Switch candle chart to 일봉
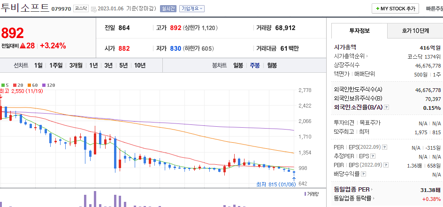This screenshot has height=207, width=443. click(238, 66)
